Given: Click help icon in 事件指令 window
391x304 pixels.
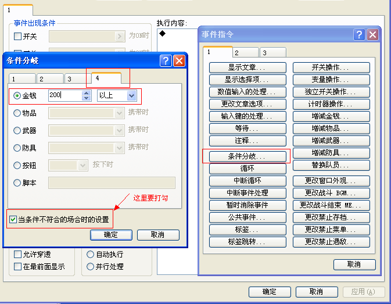Looking at the screenshot, I should point(359,35).
